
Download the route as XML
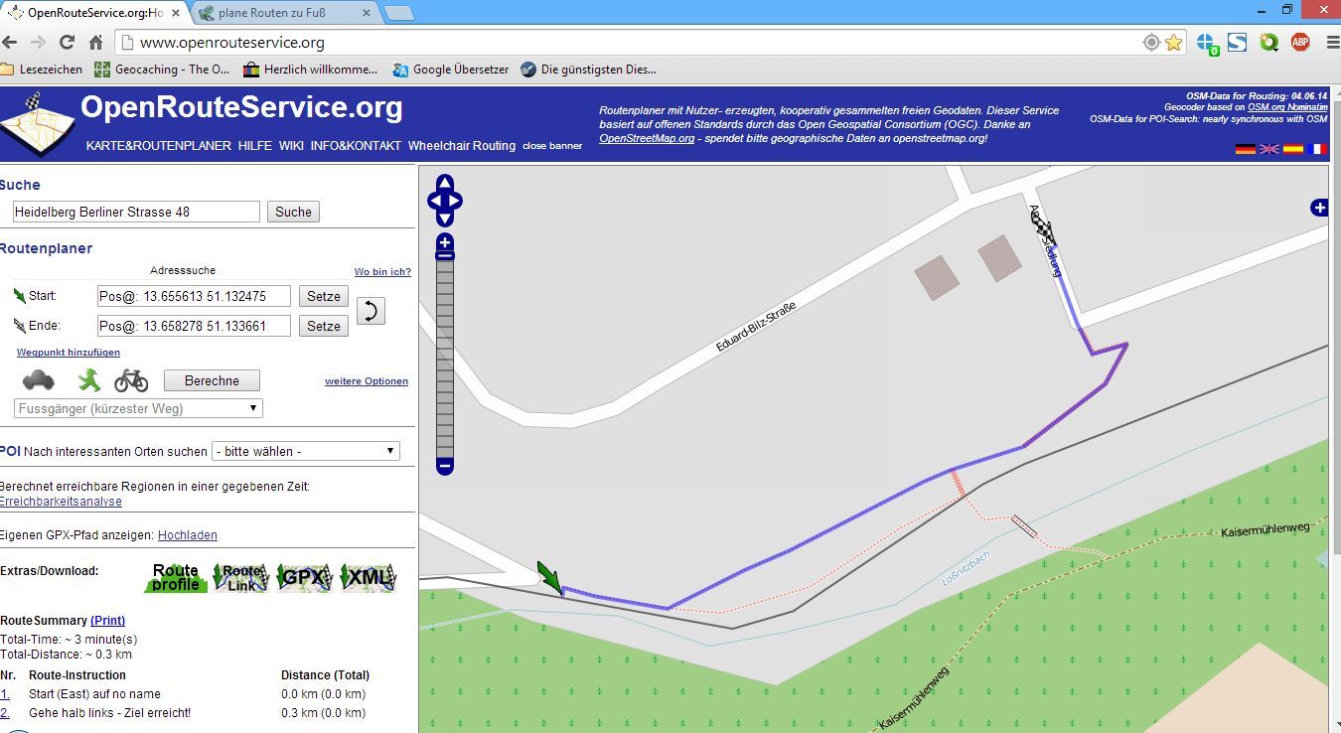[x=368, y=577]
